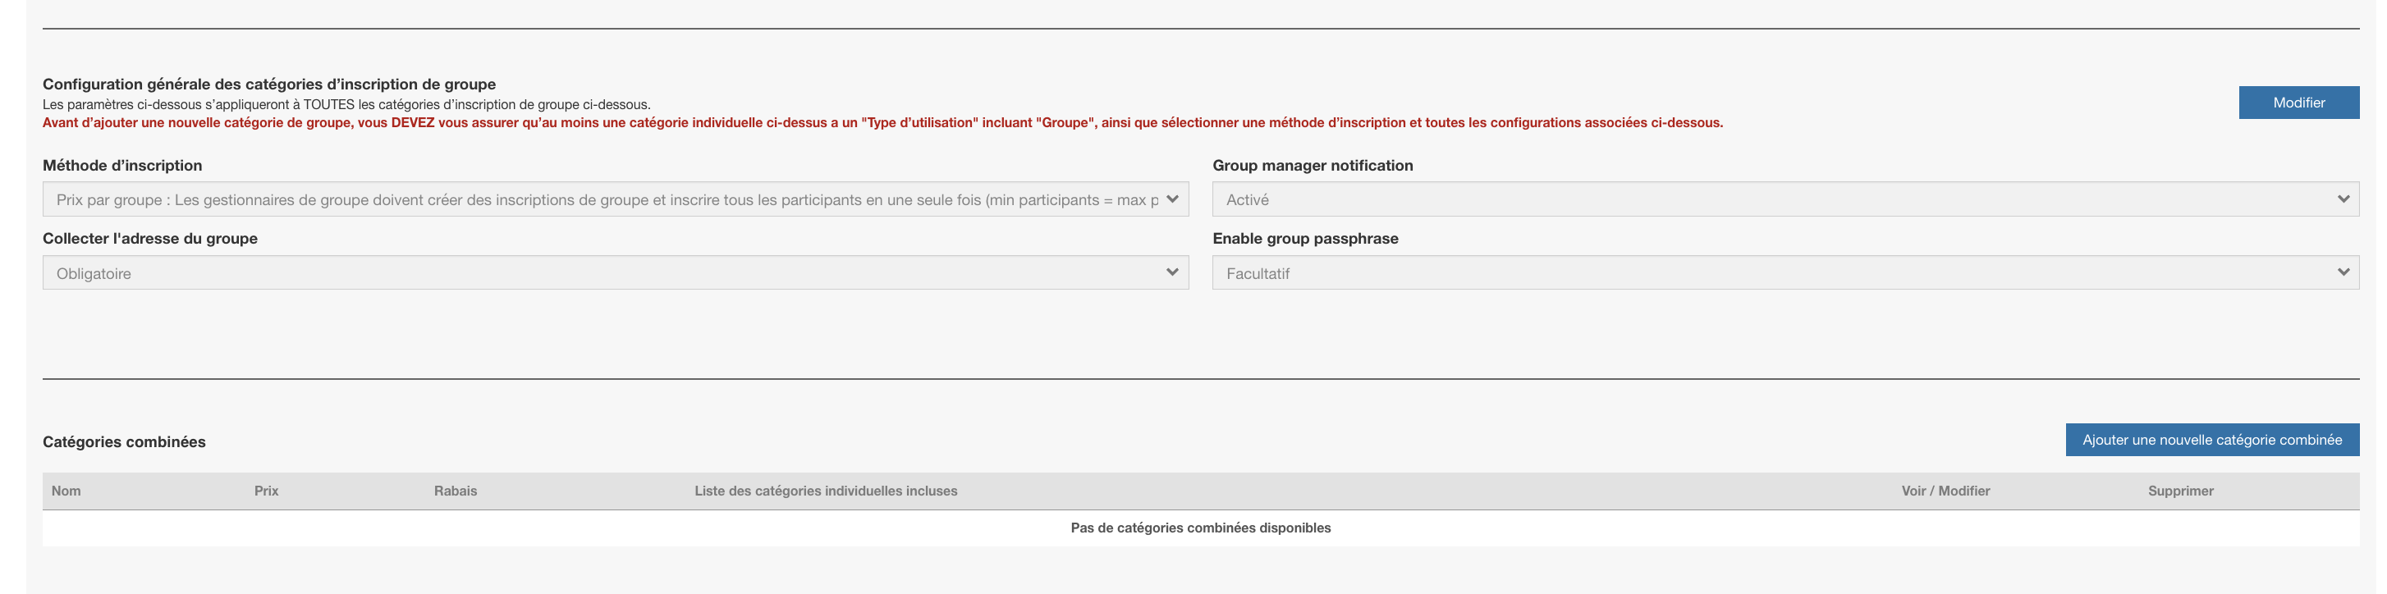This screenshot has height=594, width=2387.
Task: Click the Voir / Modifier column header
Action: click(x=1945, y=491)
